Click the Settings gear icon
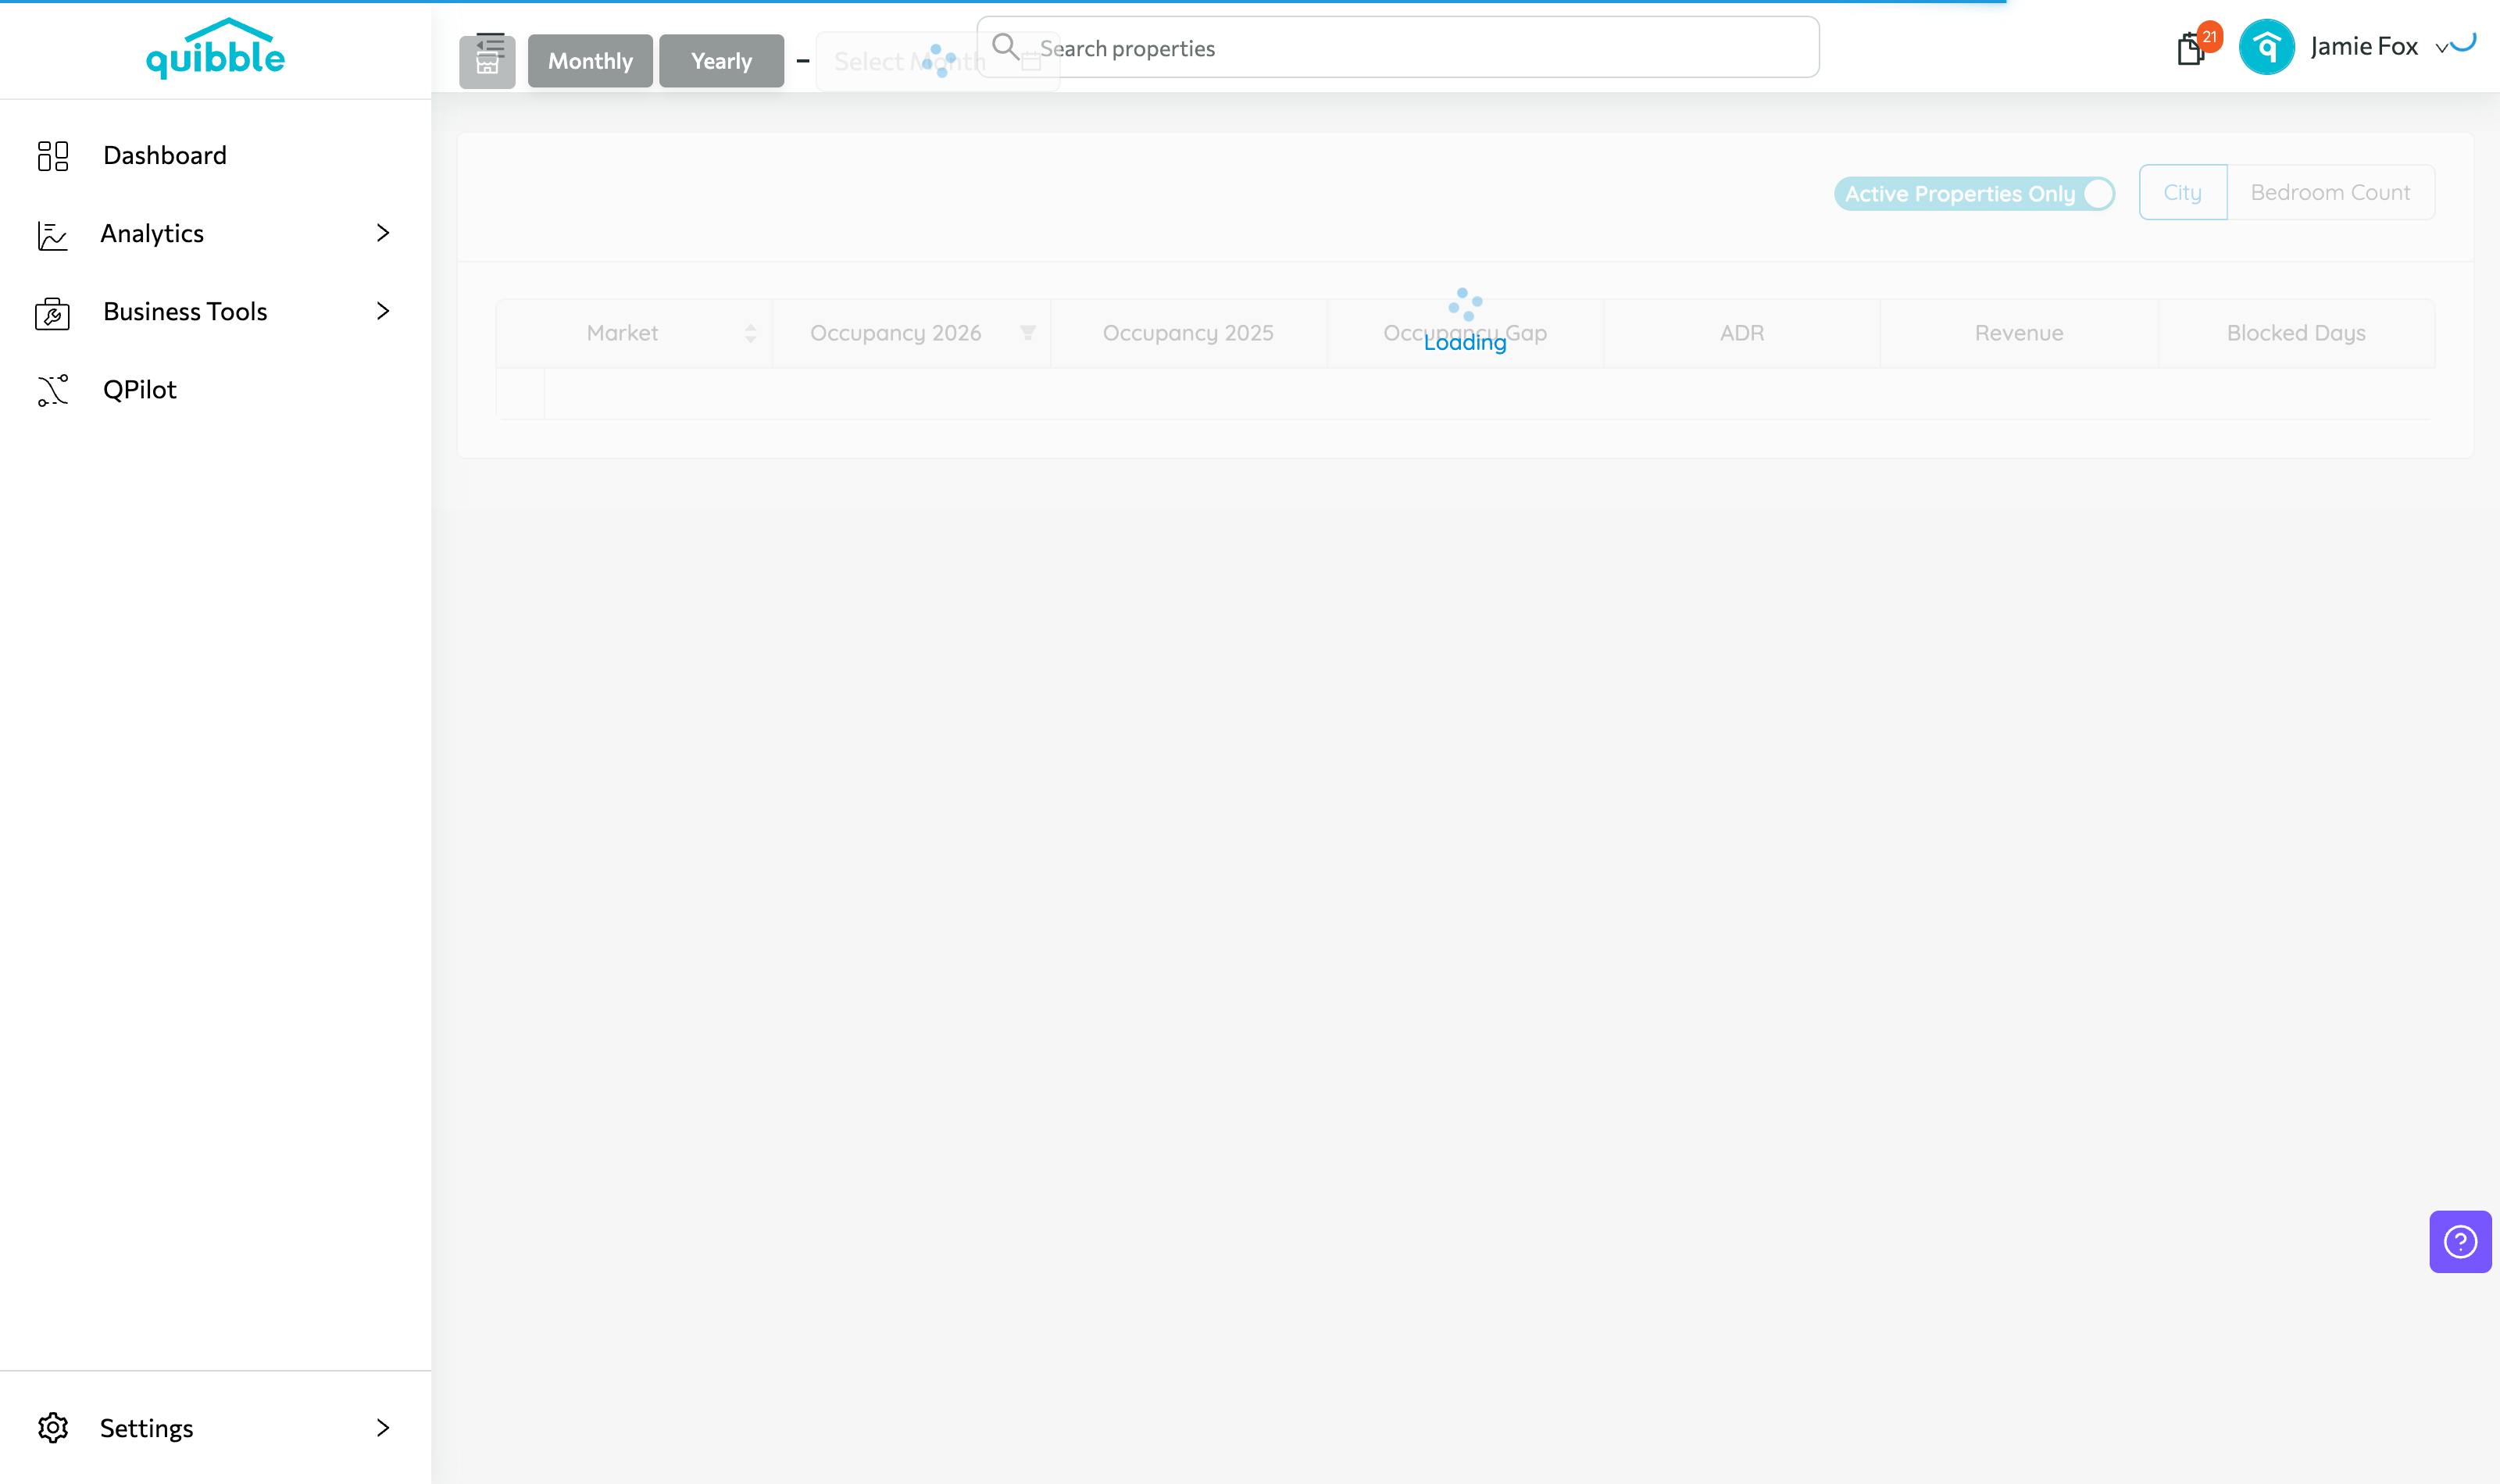Viewport: 2500px width, 1484px height. [x=52, y=1428]
